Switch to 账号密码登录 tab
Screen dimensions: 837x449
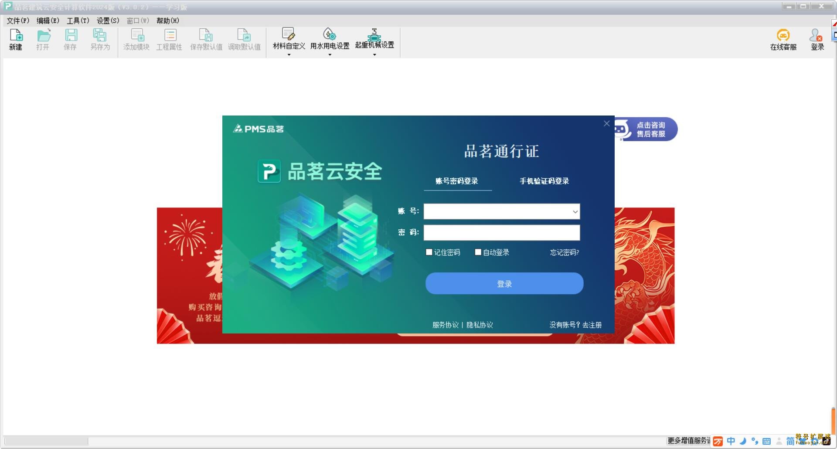click(x=457, y=181)
